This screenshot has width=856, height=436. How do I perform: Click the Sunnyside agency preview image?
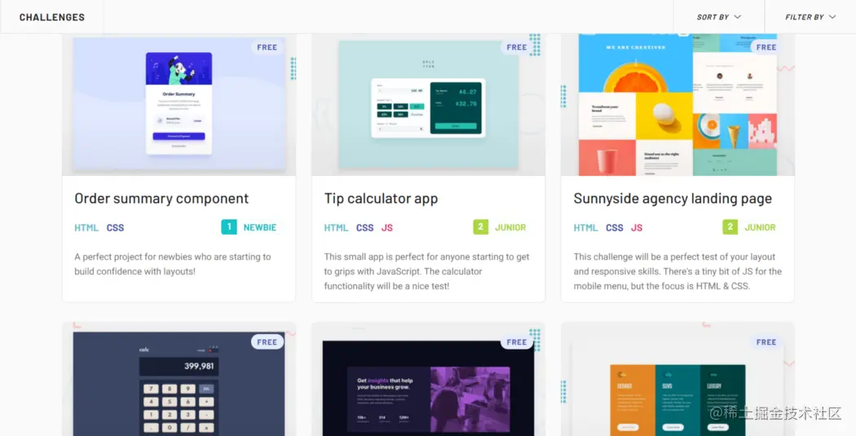click(x=677, y=105)
